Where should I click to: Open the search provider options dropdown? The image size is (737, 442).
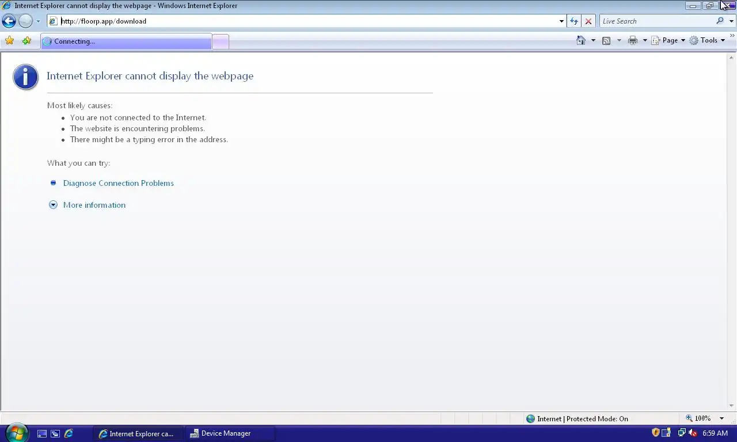pos(732,21)
